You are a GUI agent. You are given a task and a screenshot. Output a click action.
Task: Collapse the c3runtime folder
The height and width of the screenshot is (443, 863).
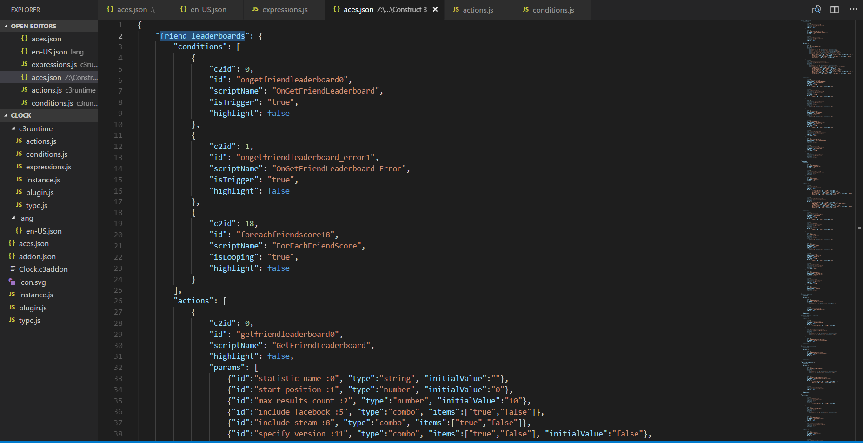pyautogui.click(x=13, y=128)
